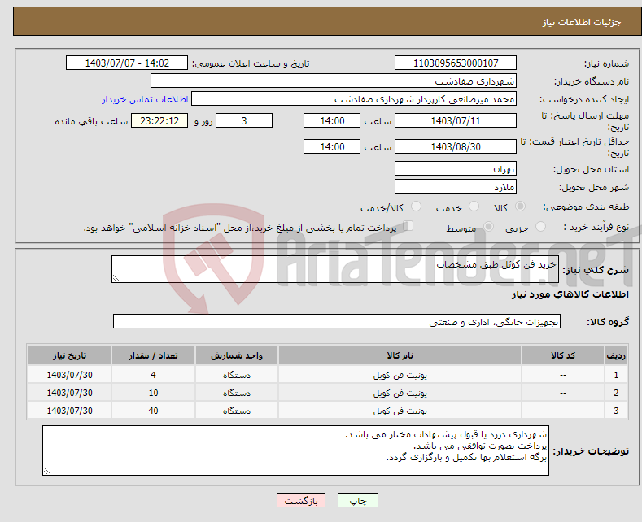Image resolution: width=642 pixels, height=522 pixels.
Task: Click the بازگشت back button
Action: tap(301, 500)
